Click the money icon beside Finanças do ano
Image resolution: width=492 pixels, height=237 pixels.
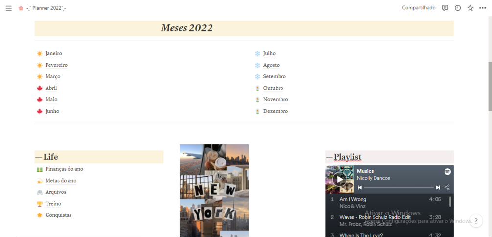40,169
